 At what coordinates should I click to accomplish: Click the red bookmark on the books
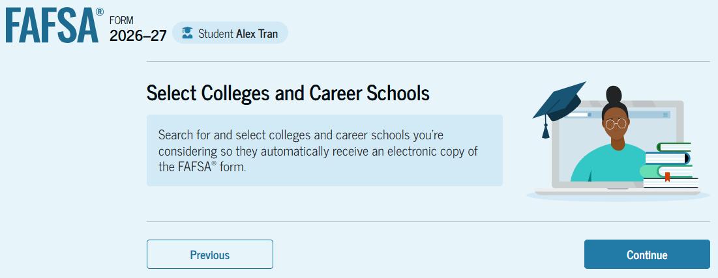pos(667,176)
